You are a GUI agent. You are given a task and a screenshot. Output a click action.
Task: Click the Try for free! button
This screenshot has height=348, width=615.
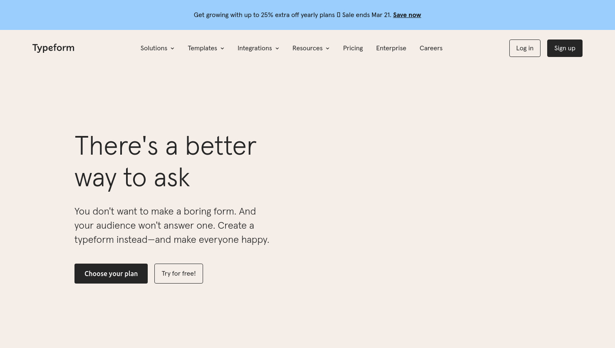point(179,274)
